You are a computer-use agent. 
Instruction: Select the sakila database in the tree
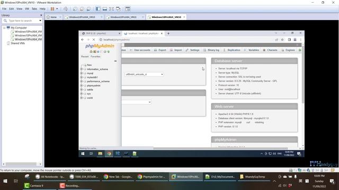pos(90,90)
